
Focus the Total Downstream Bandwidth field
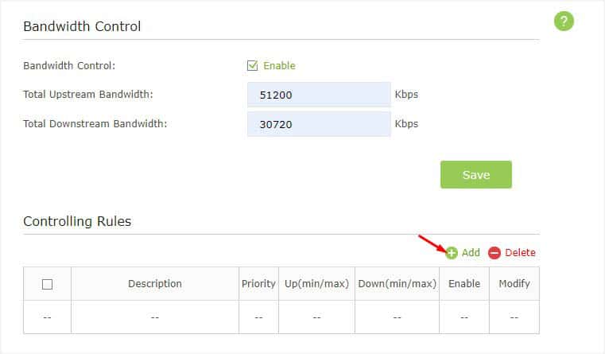tap(319, 124)
